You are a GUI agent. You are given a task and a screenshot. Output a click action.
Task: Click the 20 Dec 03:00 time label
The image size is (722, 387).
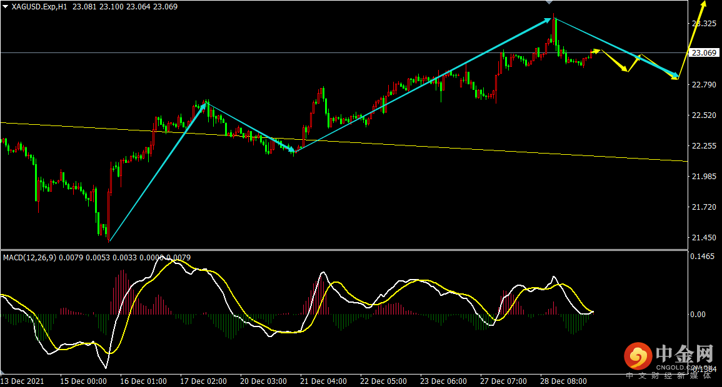point(263,381)
